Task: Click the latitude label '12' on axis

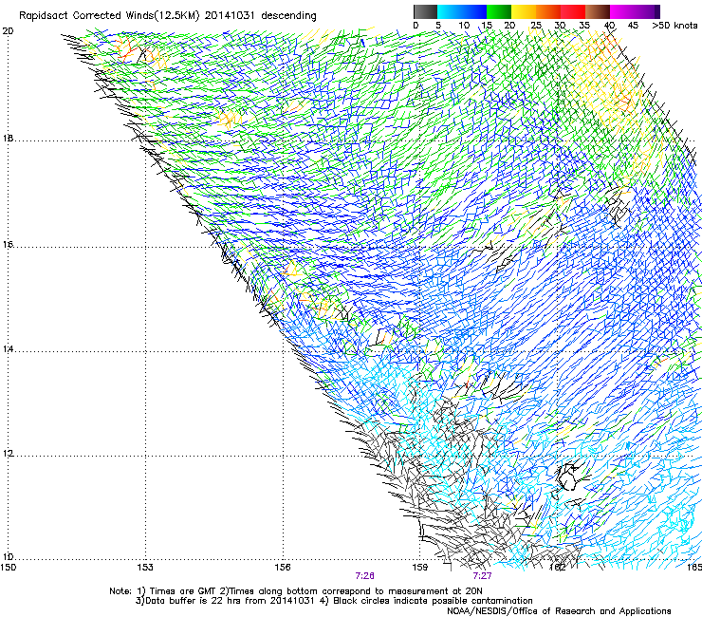Action: (8, 454)
